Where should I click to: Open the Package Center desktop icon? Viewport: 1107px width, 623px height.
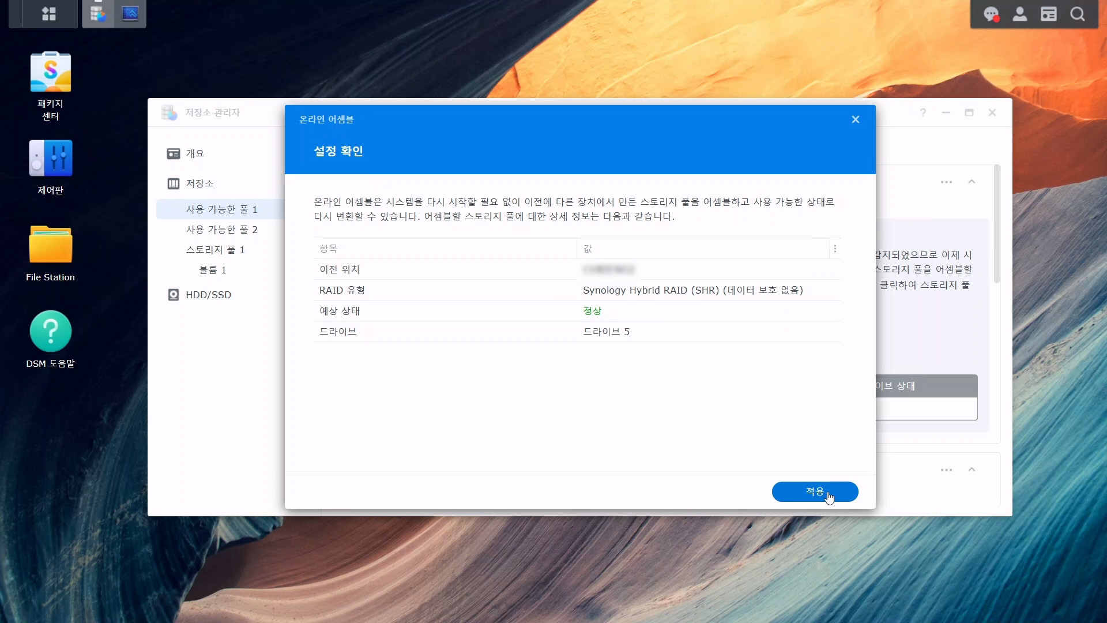51,73
